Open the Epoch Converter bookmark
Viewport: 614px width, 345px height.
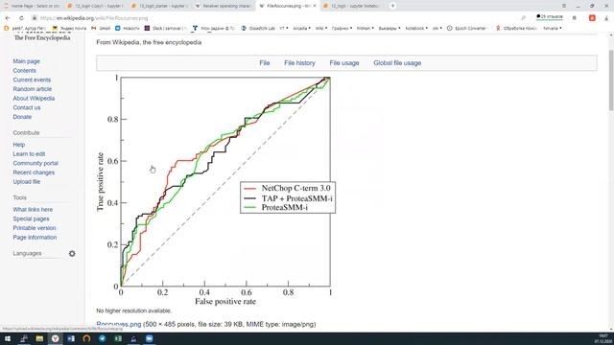tap(466, 28)
